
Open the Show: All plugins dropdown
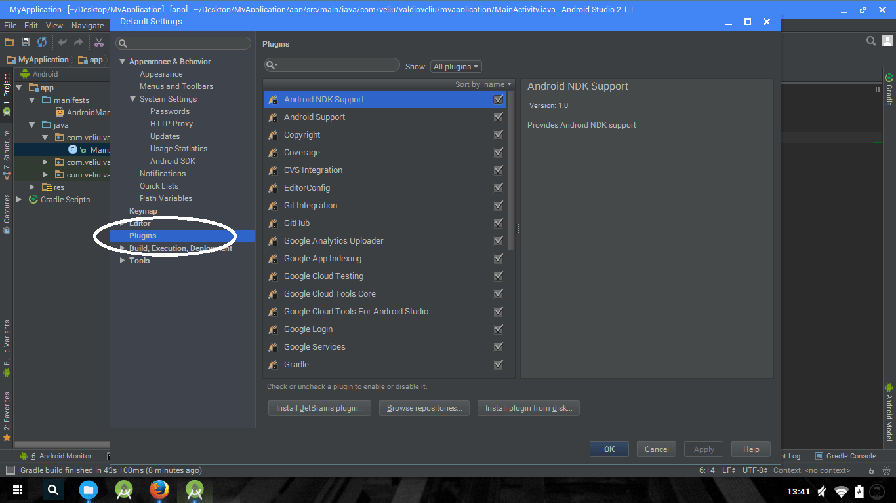[456, 66]
